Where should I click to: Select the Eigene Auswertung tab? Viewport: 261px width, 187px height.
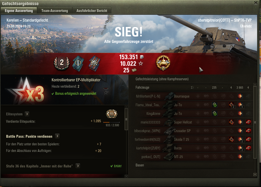click(19, 11)
